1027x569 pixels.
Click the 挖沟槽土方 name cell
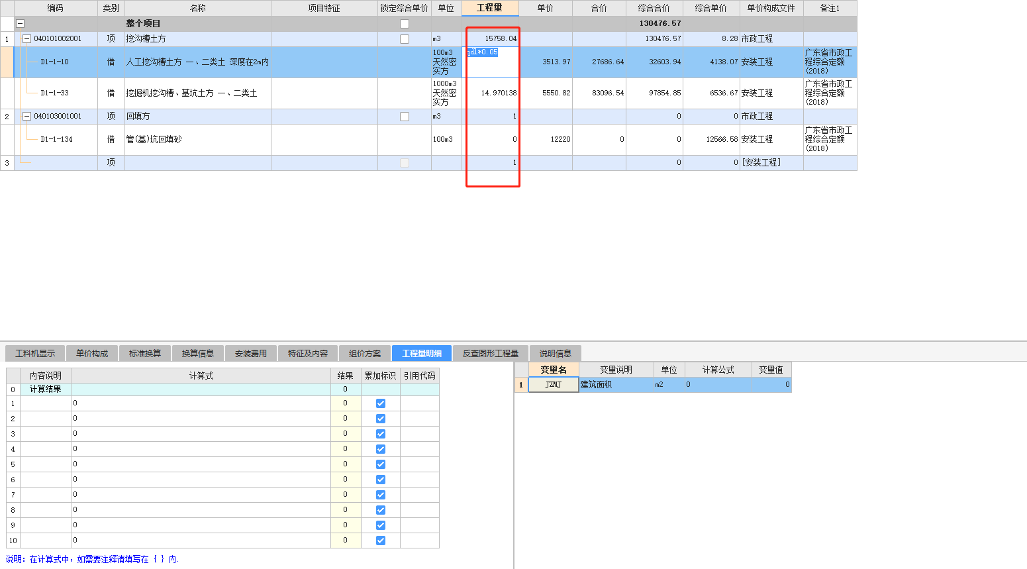tap(198, 39)
